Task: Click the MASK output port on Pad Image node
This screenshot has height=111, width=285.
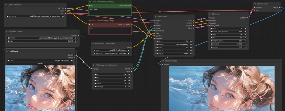Action: coord(132,72)
